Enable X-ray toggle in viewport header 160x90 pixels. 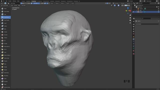pos(122,5)
